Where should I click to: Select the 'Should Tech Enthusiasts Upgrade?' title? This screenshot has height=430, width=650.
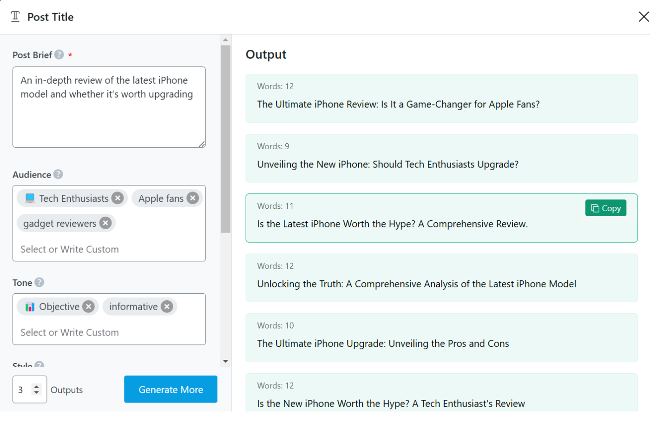[441, 158]
